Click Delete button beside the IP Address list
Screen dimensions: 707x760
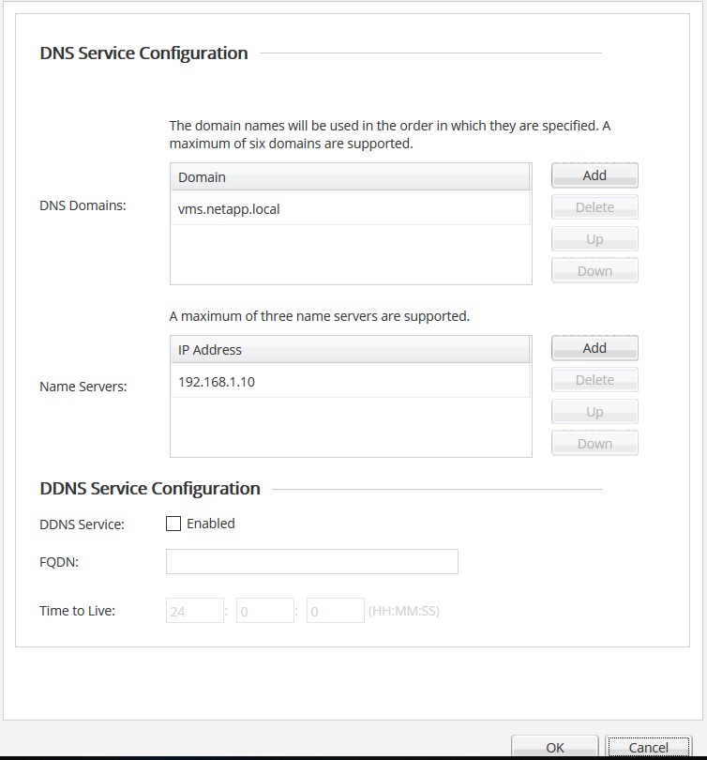pos(594,380)
